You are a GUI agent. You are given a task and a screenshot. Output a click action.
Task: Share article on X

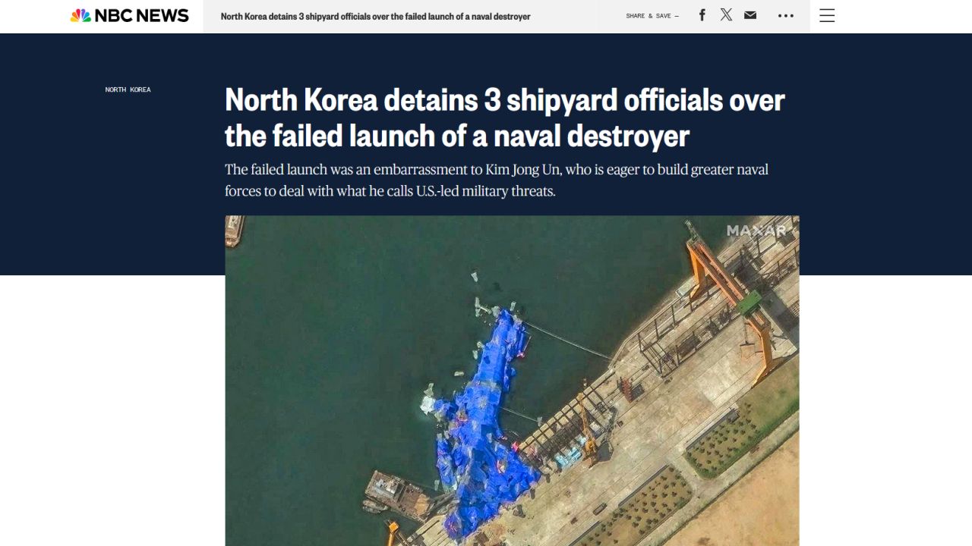coord(727,15)
